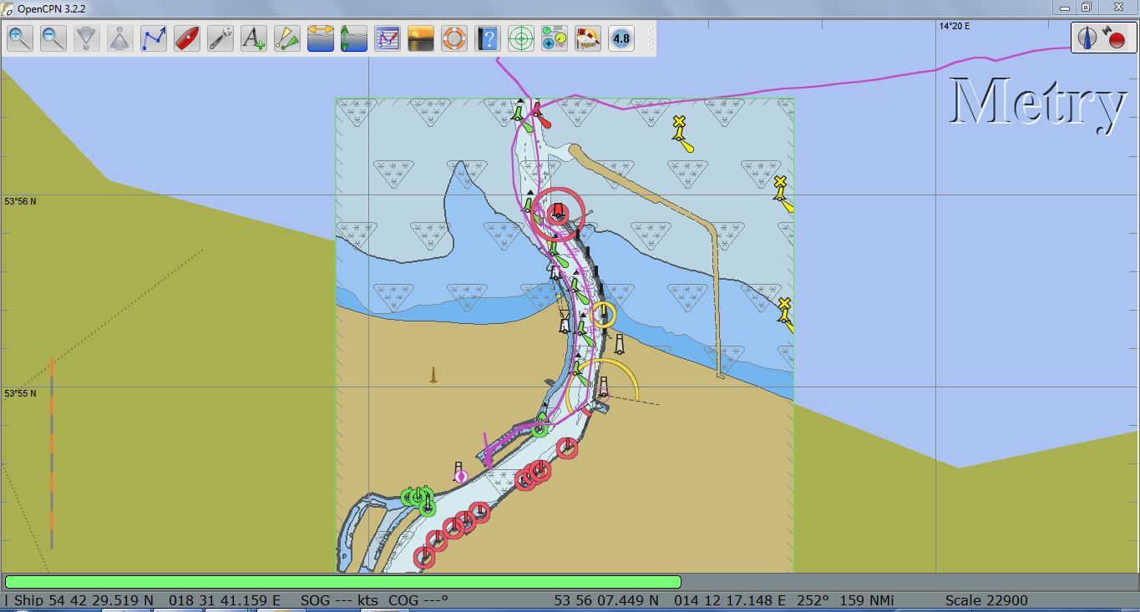
Task: Click the "53°56 N" latitude label
Action: point(21,201)
